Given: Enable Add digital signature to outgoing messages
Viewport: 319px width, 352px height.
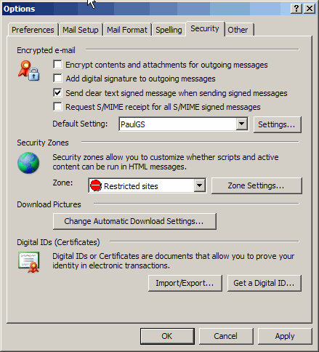Looking at the screenshot, I should pos(57,79).
